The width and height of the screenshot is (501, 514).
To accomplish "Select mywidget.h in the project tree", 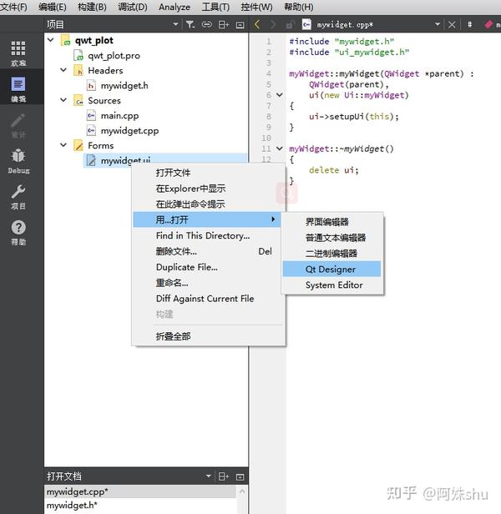I will 124,86.
